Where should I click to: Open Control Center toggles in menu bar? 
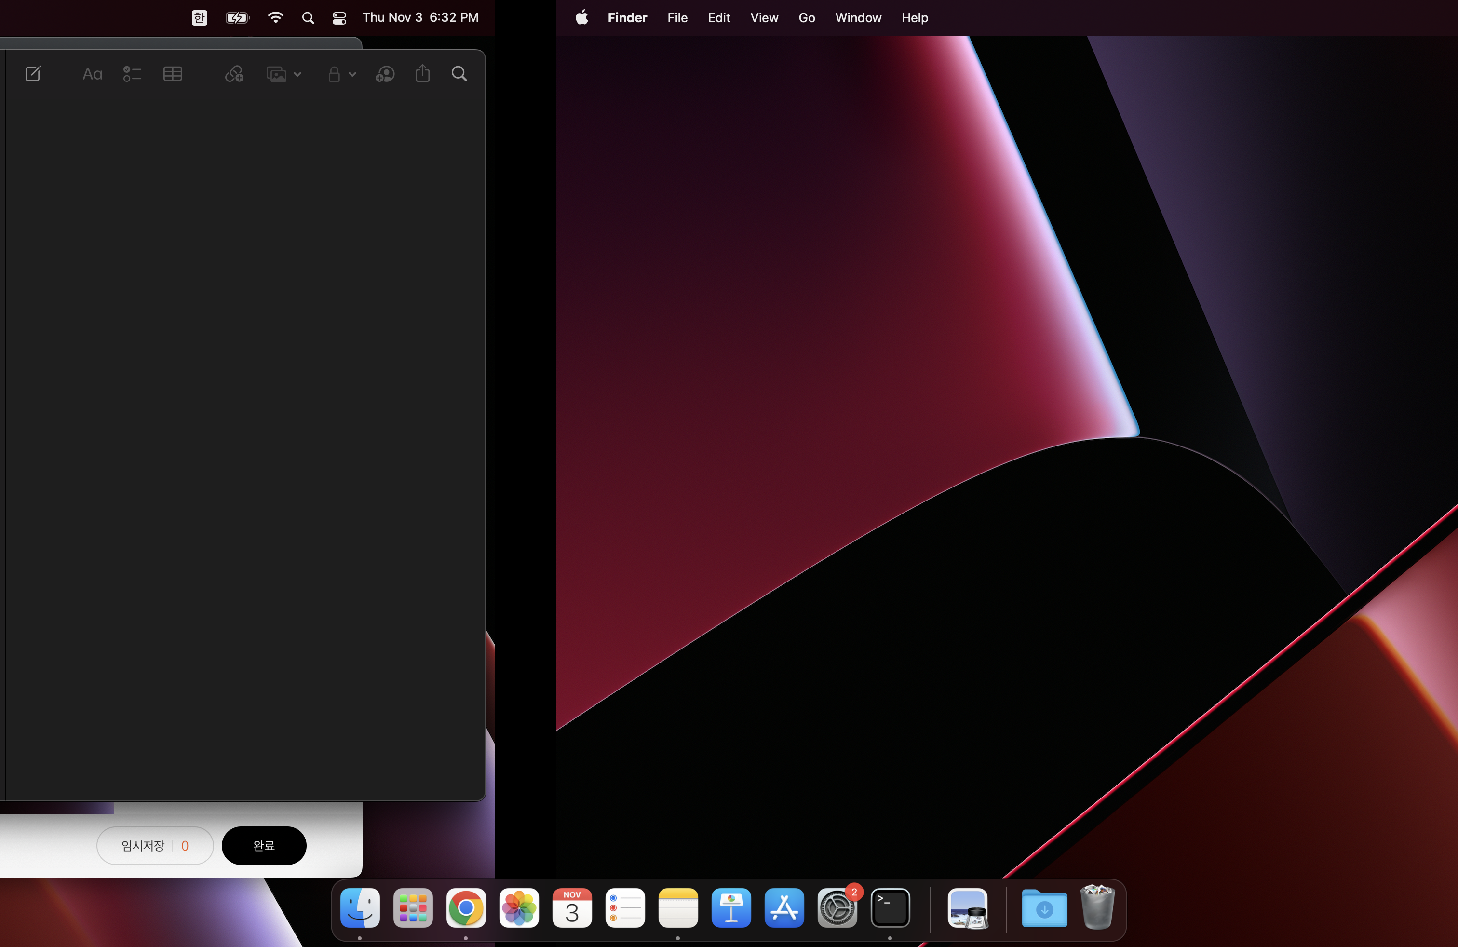point(339,18)
